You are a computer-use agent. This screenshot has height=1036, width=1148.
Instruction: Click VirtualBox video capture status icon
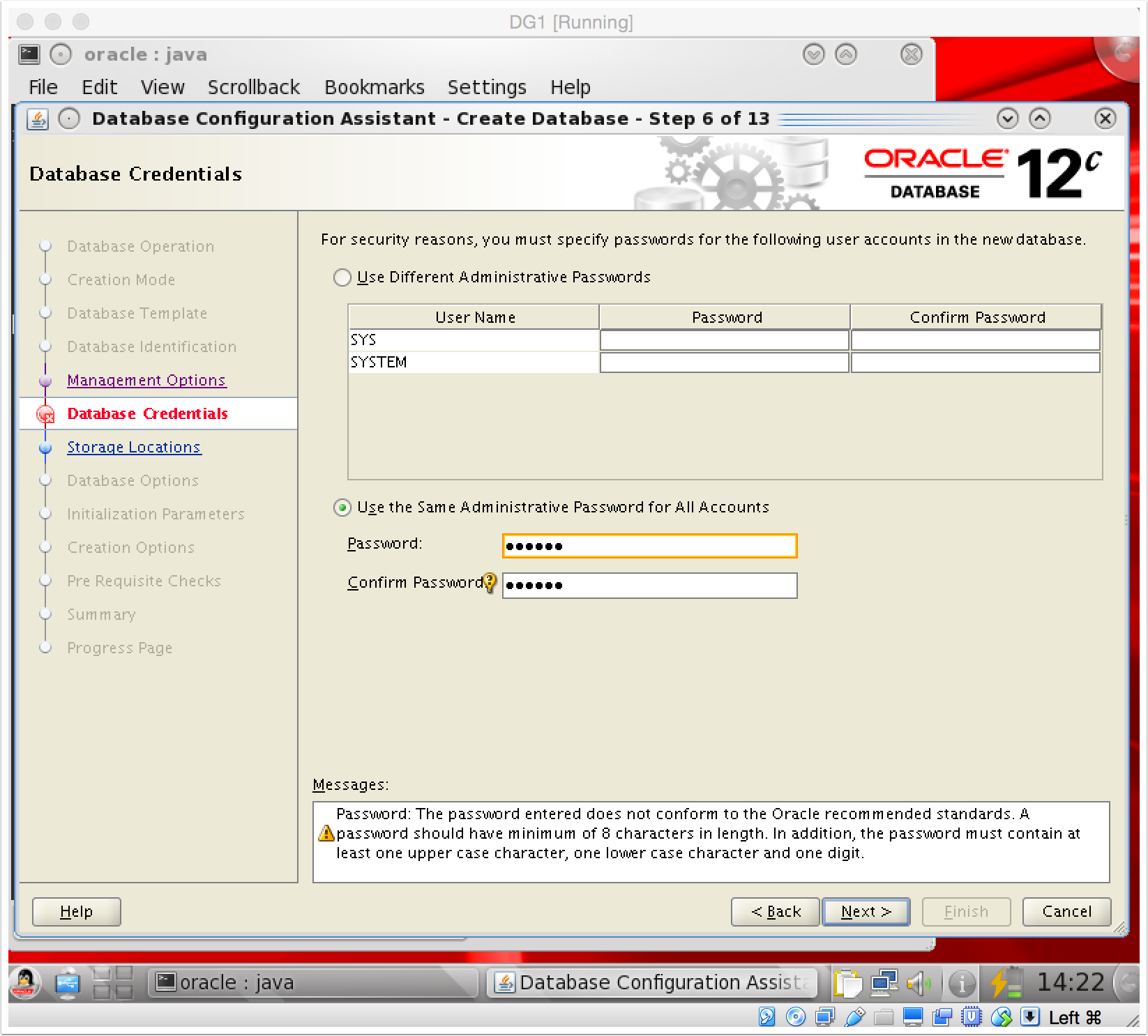(942, 1017)
